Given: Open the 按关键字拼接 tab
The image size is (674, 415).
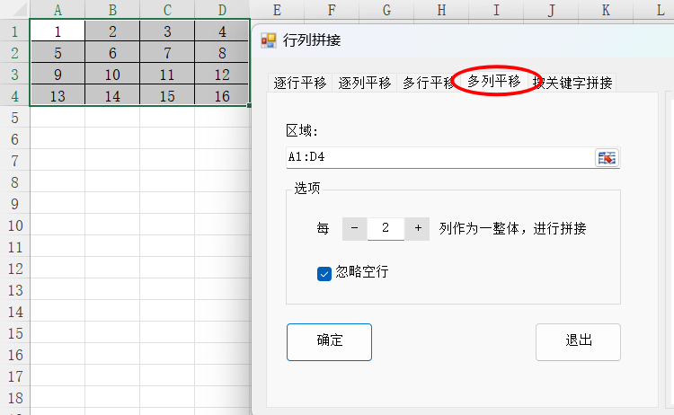Looking at the screenshot, I should 572,83.
